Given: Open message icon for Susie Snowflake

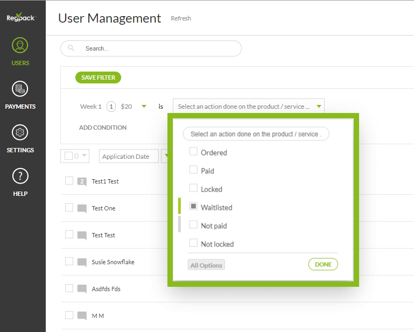Looking at the screenshot, I should 82,262.
